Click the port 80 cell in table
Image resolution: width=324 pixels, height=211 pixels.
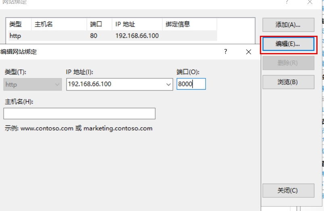tap(93, 36)
